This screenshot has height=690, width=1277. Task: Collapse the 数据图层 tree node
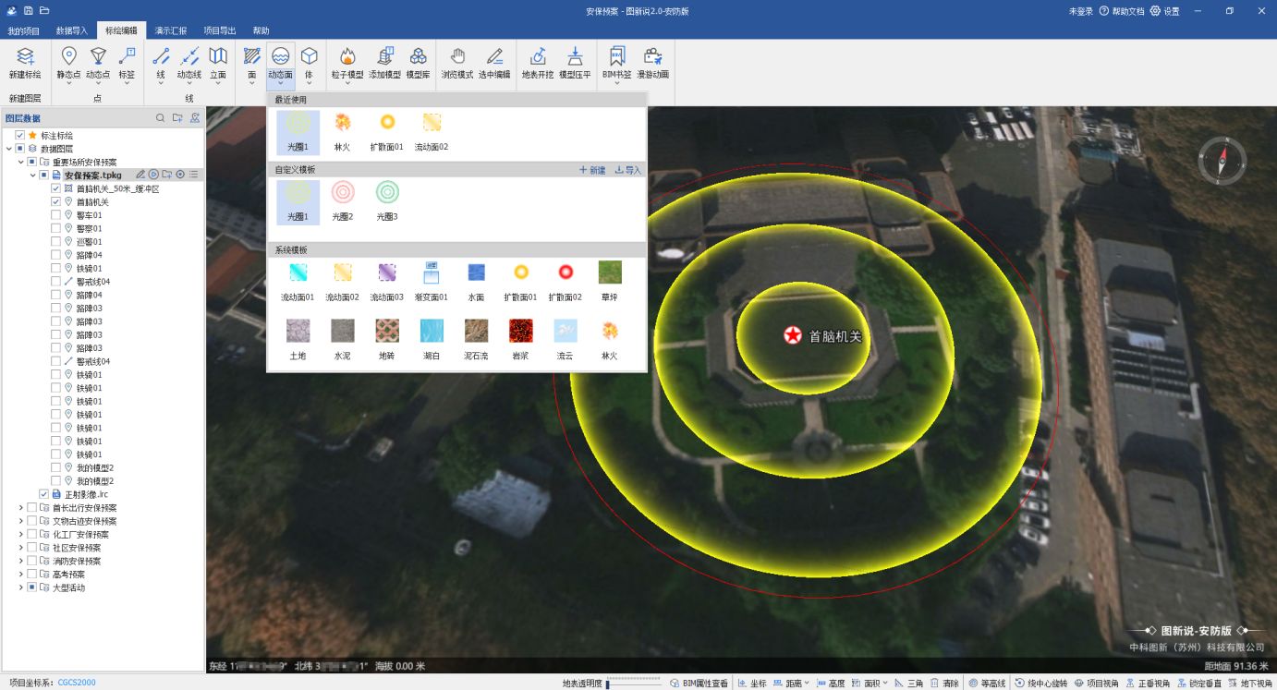click(8, 149)
